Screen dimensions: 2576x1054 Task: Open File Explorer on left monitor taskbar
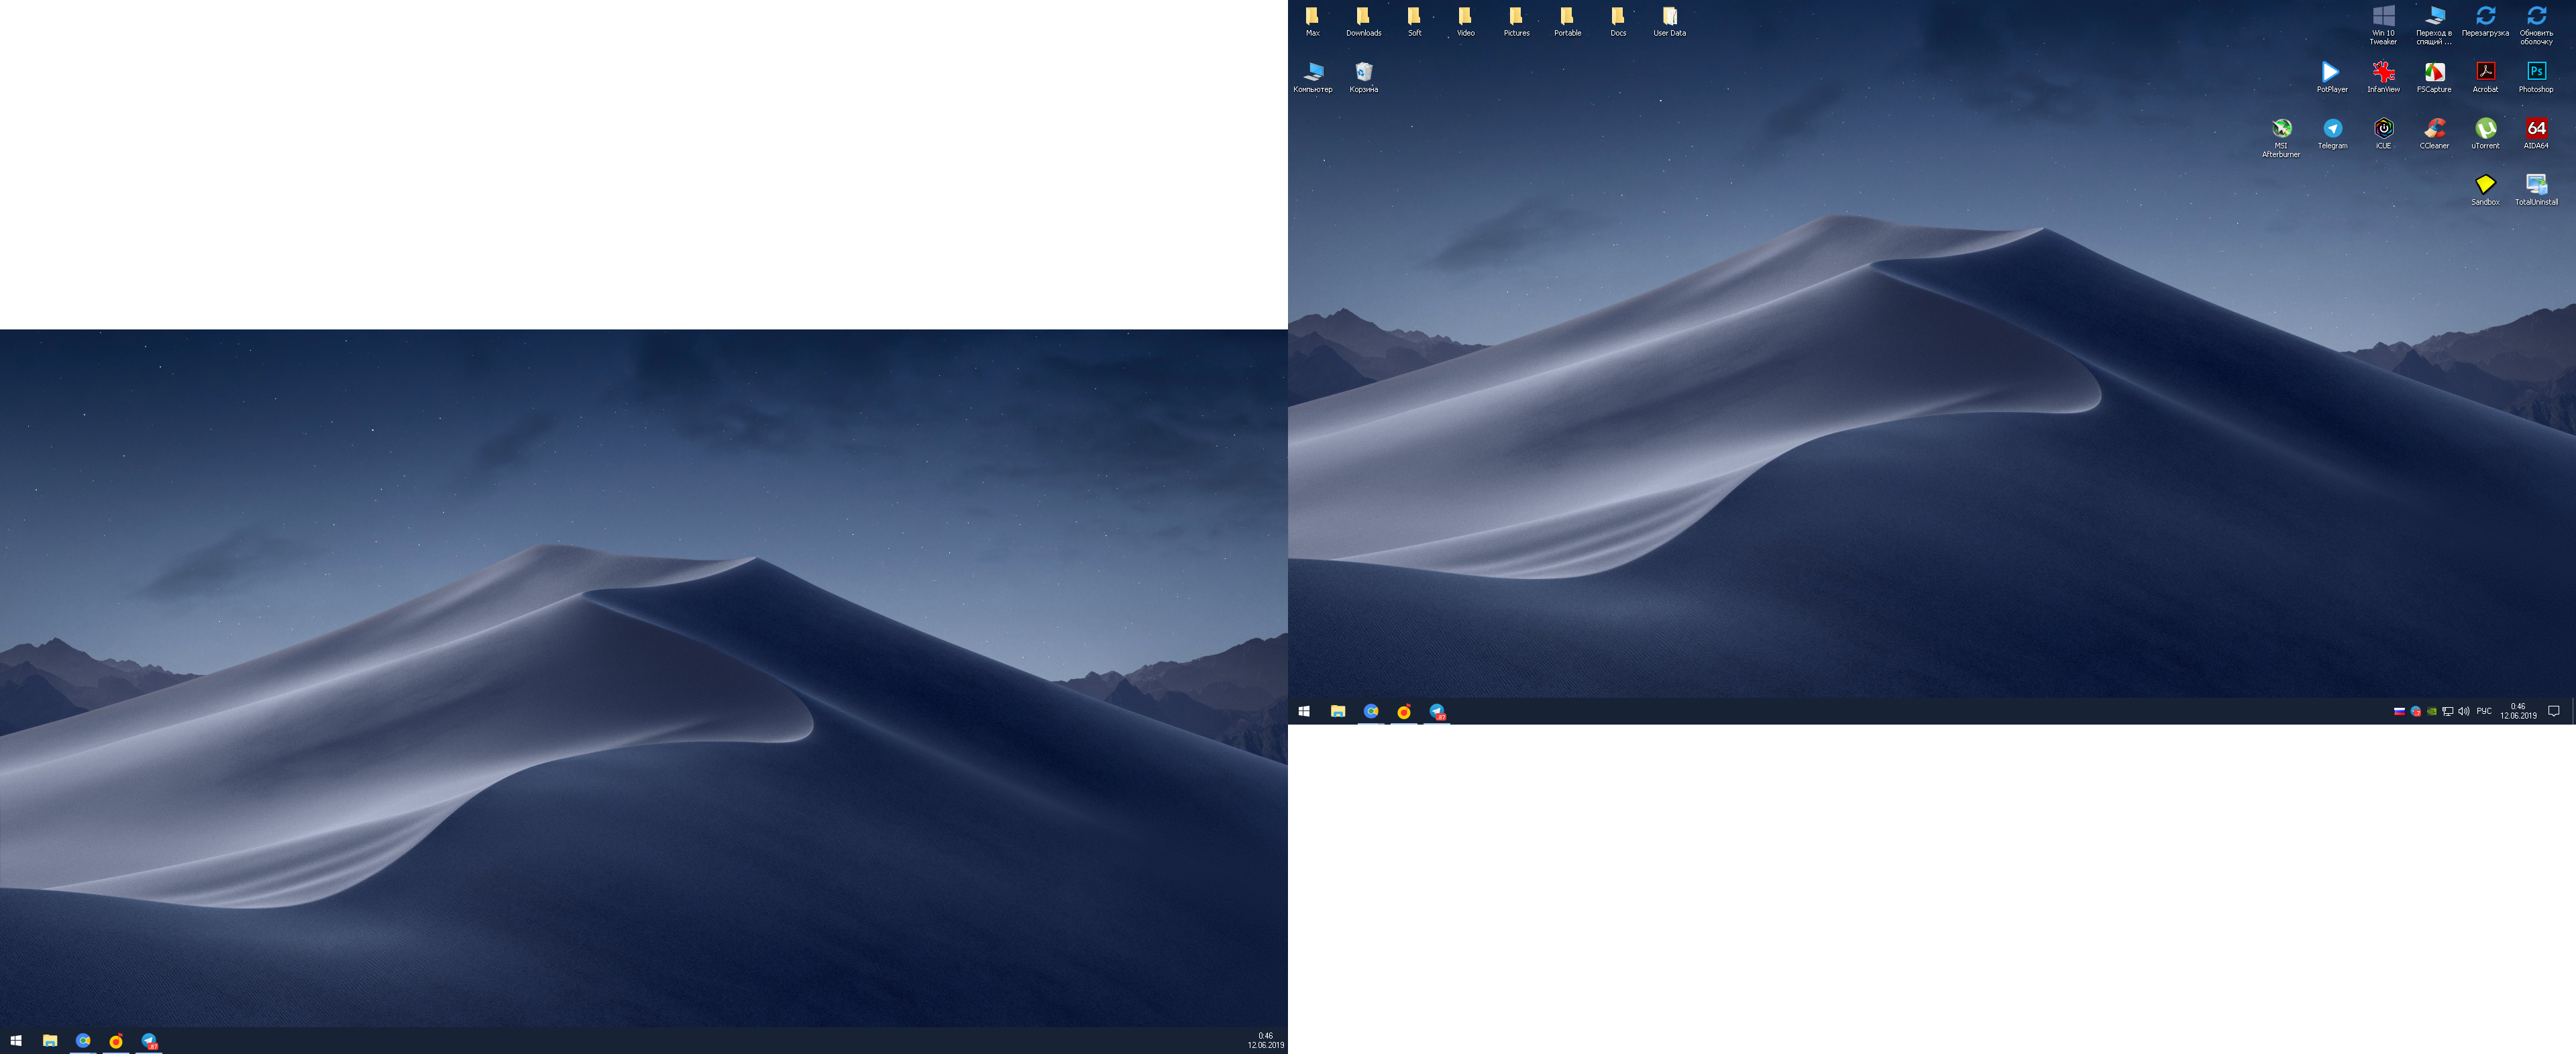(50, 1041)
